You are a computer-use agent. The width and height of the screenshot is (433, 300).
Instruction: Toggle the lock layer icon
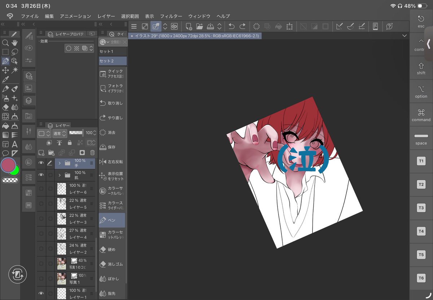pos(69,143)
